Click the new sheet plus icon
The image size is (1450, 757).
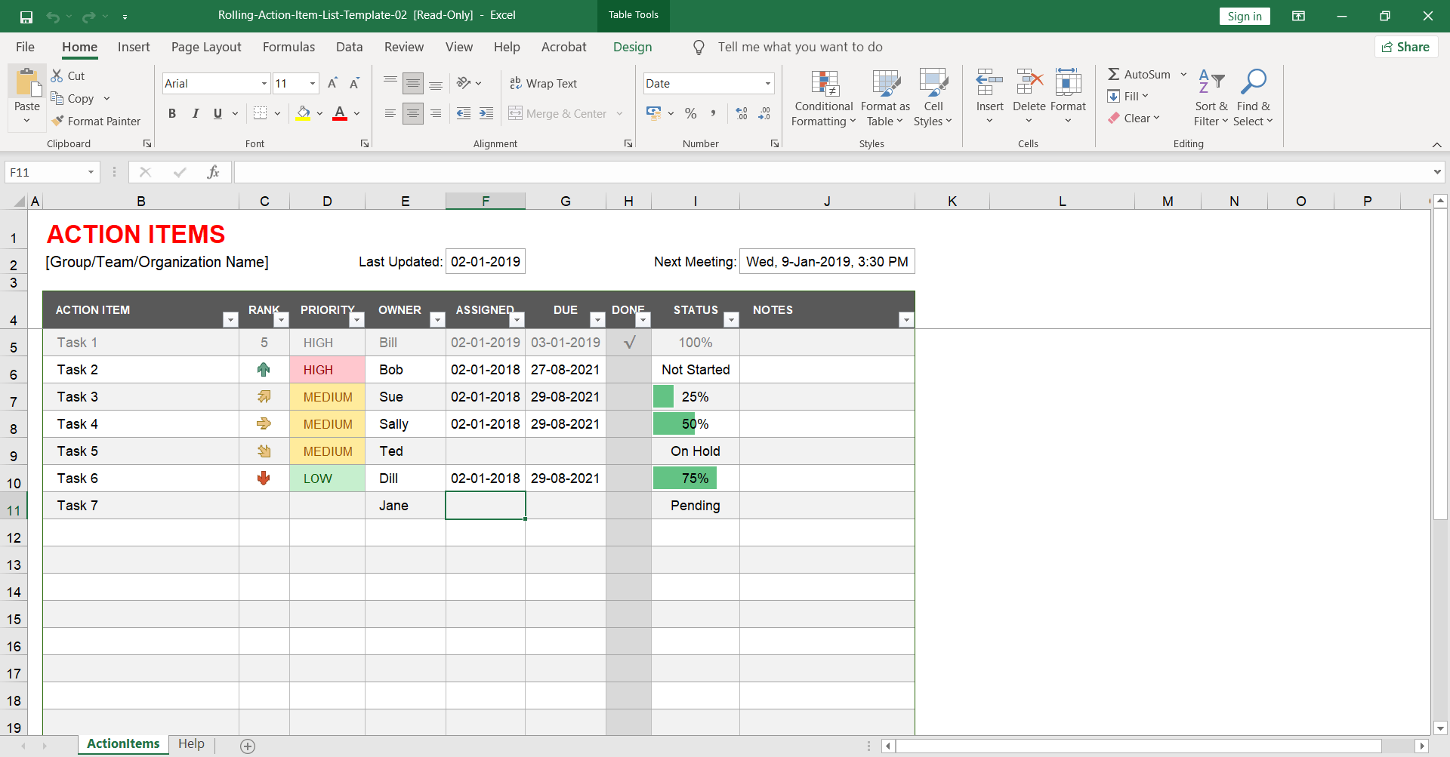click(x=248, y=746)
